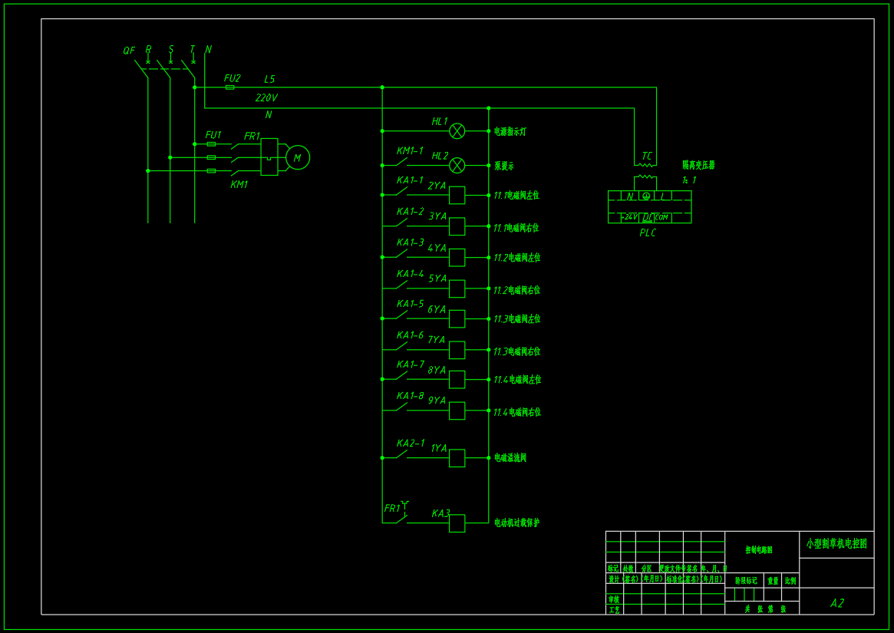Select the KA1-3 contact label
The width and height of the screenshot is (894, 633).
coord(410,242)
